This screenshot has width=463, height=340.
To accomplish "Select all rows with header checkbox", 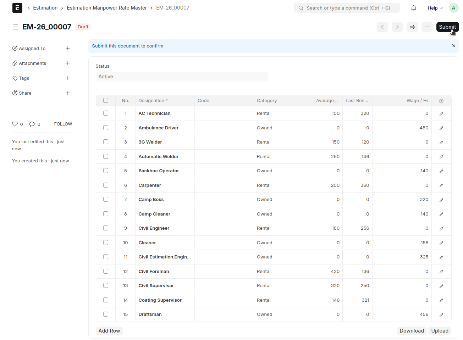I will coord(106,100).
